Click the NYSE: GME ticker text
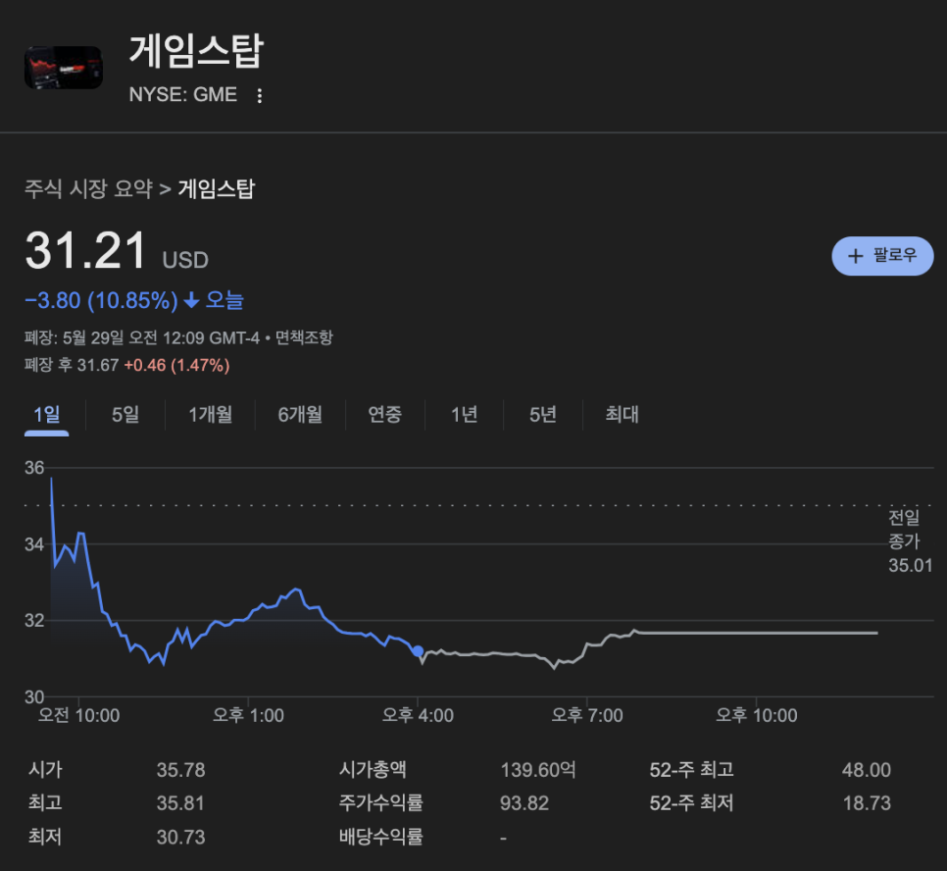The image size is (947, 871). coord(183,95)
